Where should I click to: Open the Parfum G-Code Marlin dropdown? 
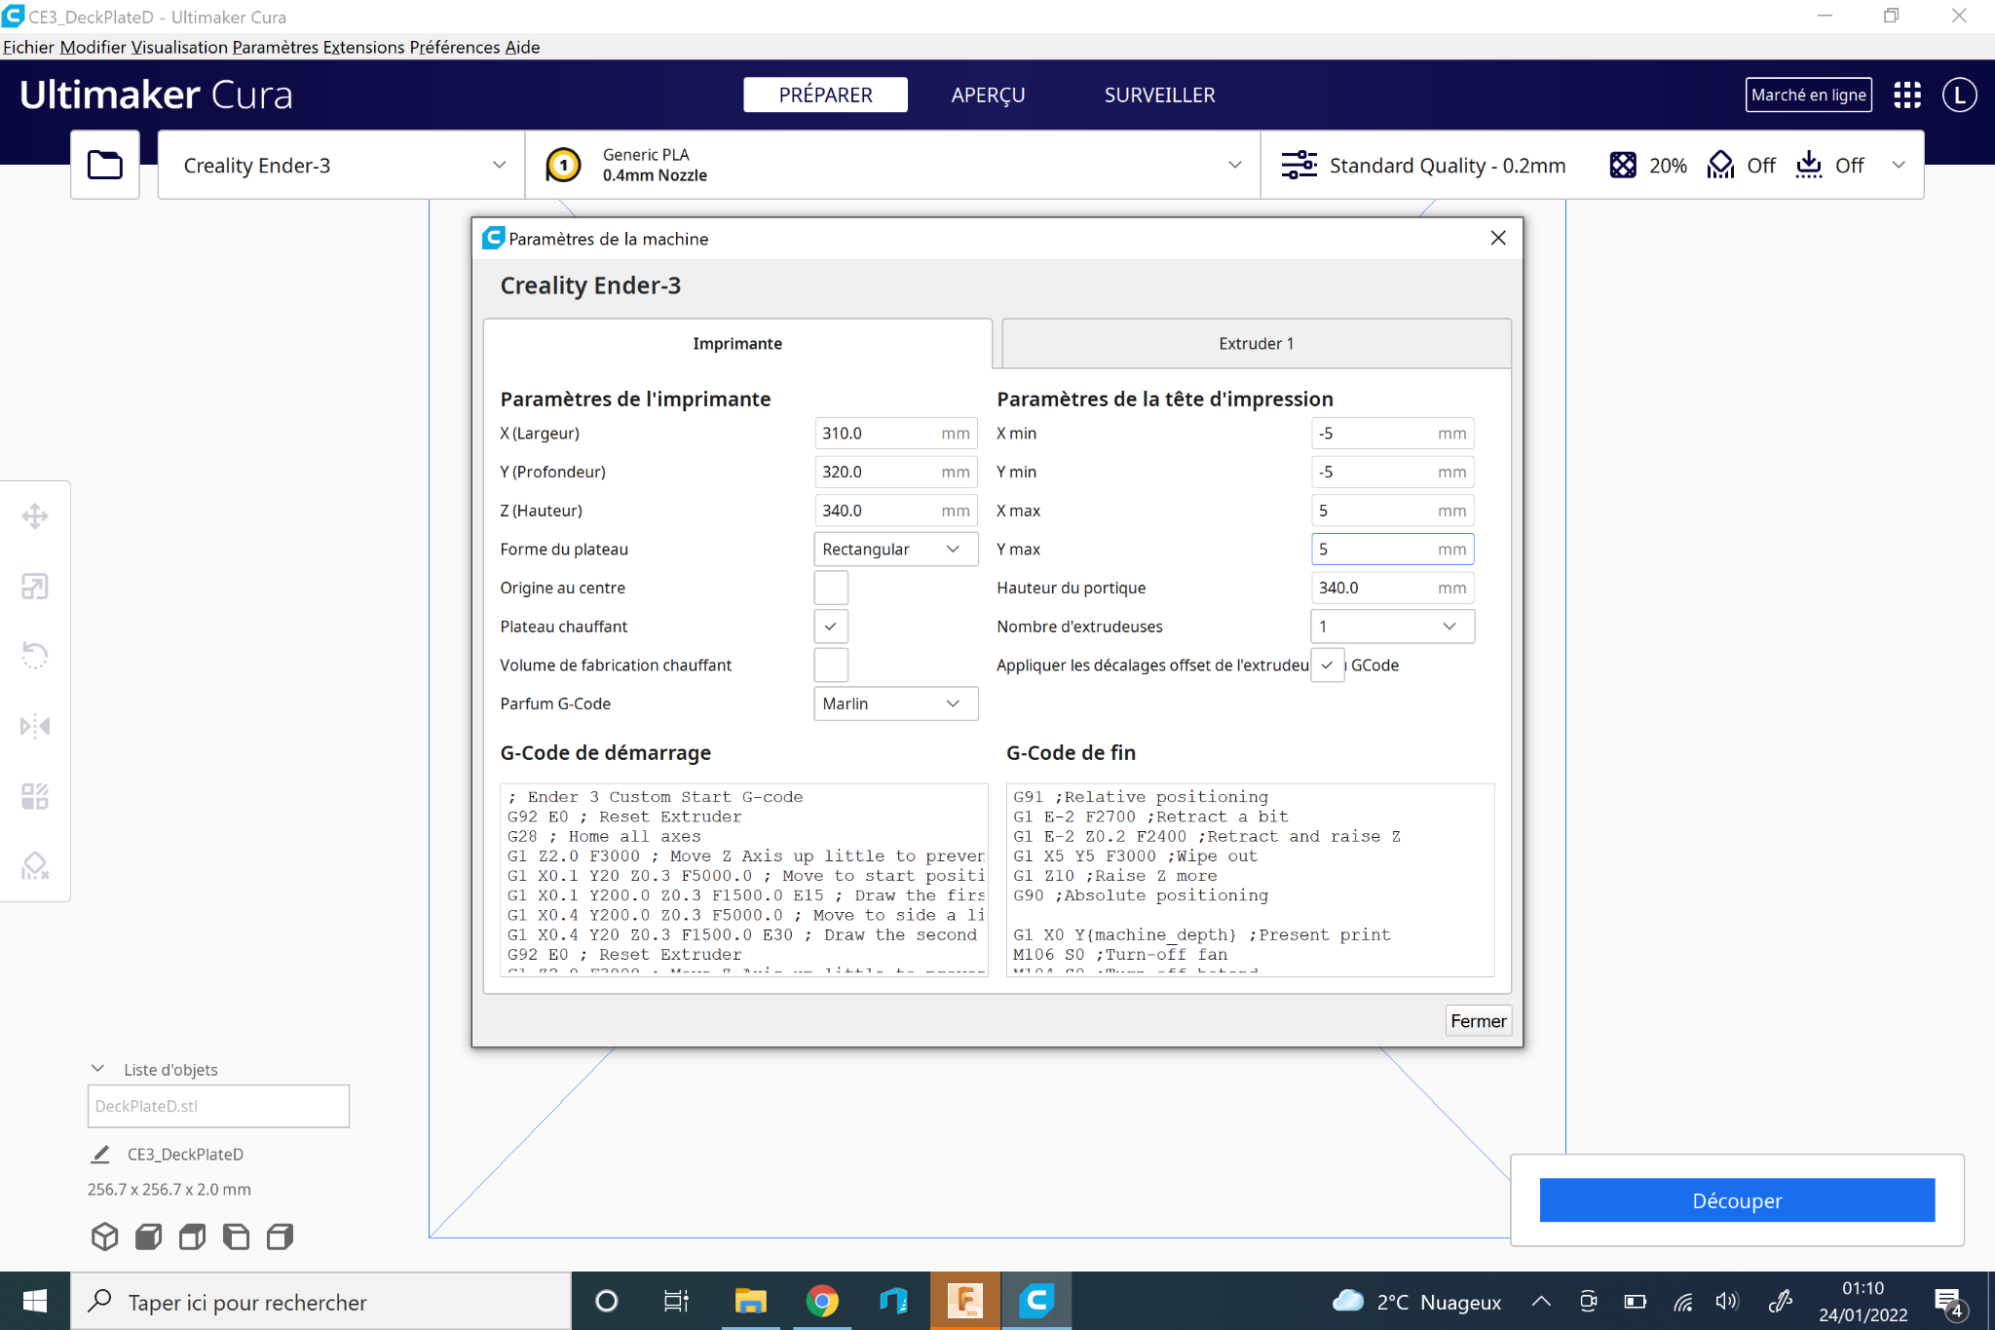pos(895,703)
